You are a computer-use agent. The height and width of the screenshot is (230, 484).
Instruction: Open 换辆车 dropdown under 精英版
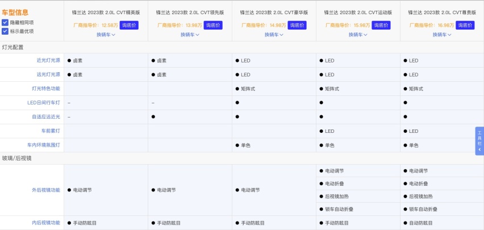106,35
